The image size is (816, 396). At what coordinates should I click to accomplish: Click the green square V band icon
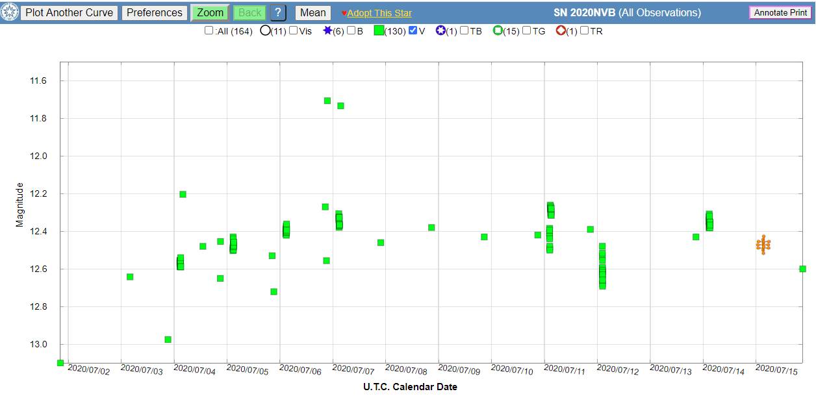[x=379, y=31]
